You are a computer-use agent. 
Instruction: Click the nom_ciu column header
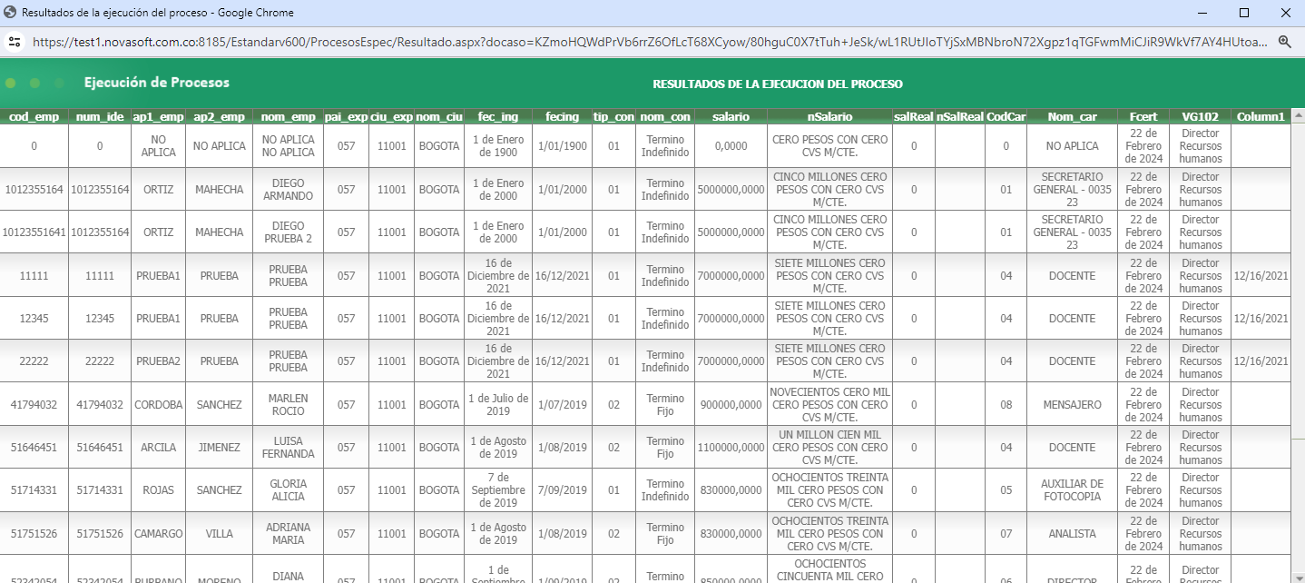[440, 117]
